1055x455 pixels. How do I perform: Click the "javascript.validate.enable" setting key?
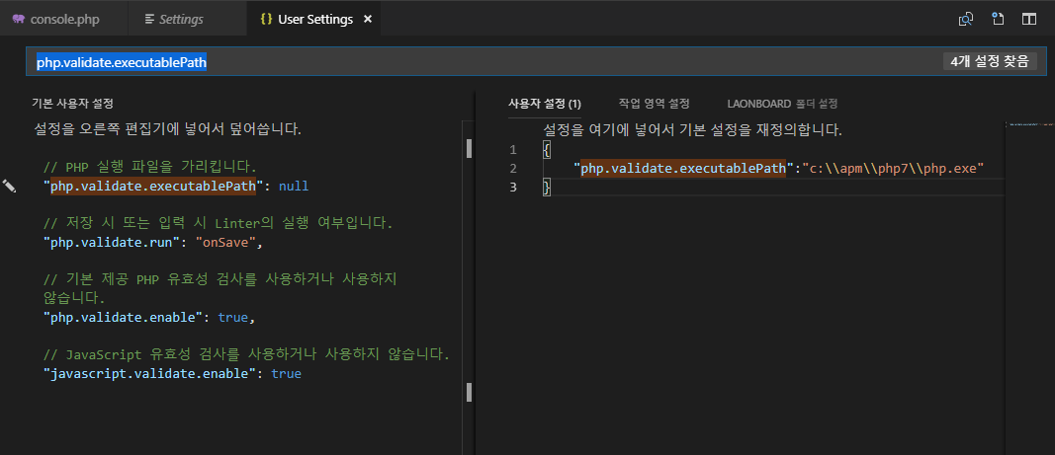pos(149,373)
